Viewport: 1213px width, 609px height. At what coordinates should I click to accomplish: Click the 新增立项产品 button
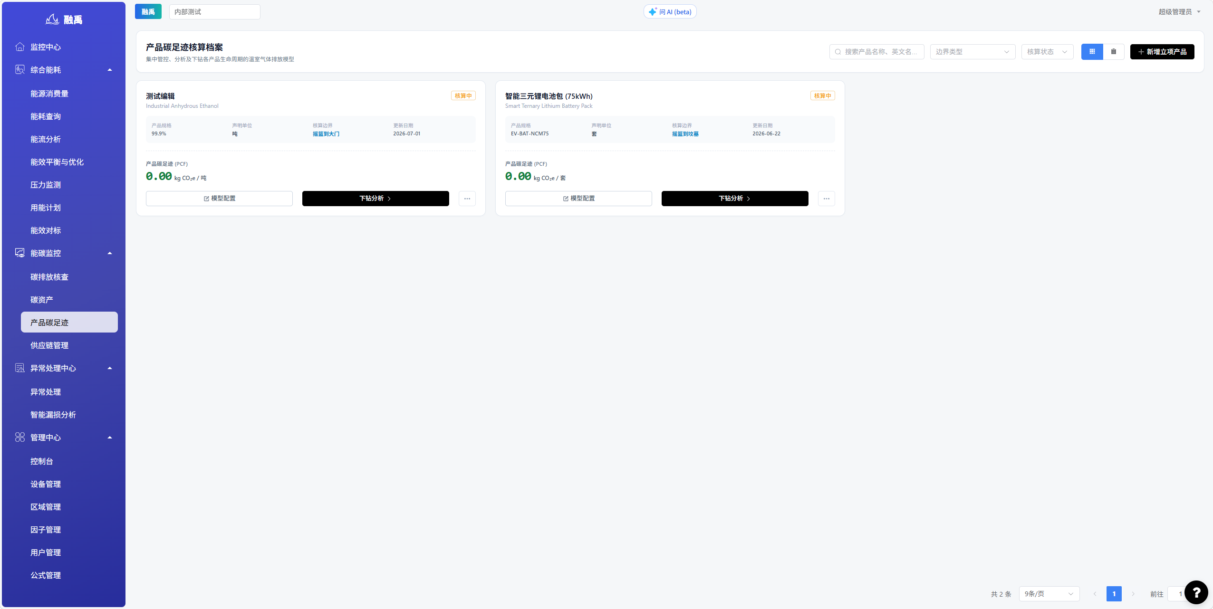pos(1162,52)
